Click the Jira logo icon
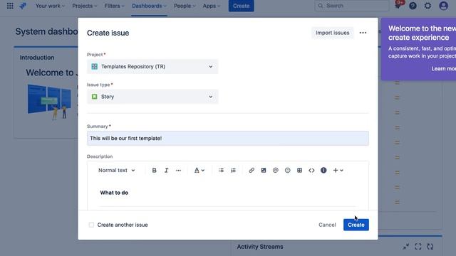 [23, 6]
